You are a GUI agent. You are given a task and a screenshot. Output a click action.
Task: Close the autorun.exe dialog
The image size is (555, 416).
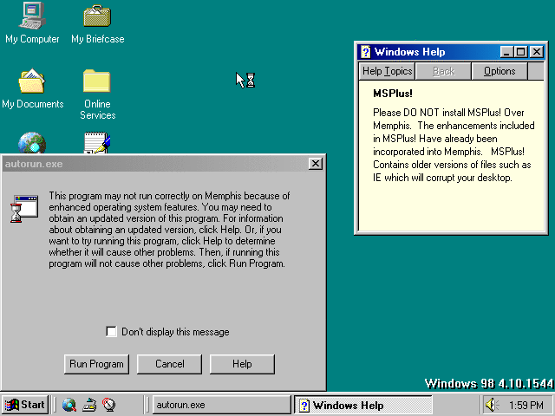315,164
